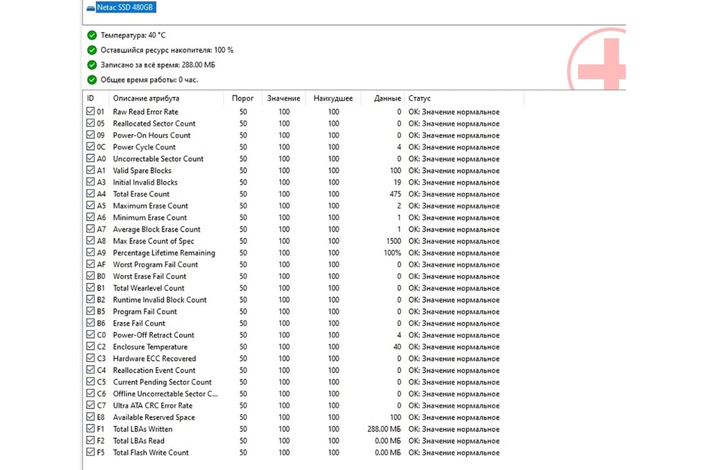This screenshot has height=470, width=706.
Task: Toggle the 0C Power Cycle Count checkbox
Action: point(90,146)
